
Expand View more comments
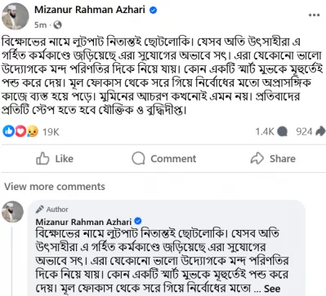point(55,187)
